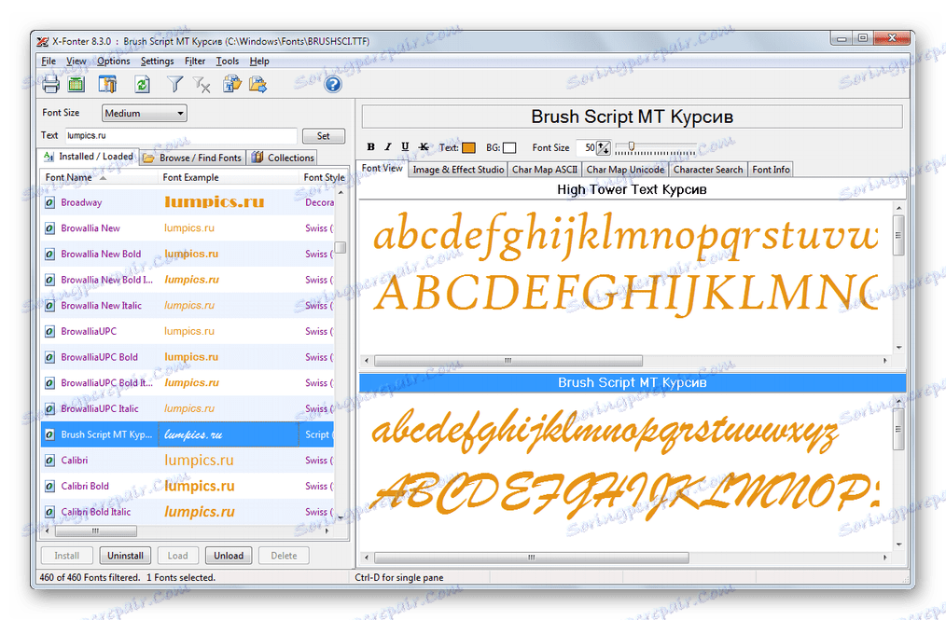Open the settings tools icon with hammer
946x620 pixels.
107,84
